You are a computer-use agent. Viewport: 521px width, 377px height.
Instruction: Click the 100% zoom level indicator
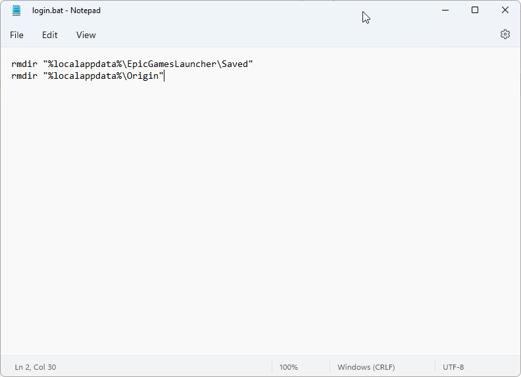click(x=288, y=367)
